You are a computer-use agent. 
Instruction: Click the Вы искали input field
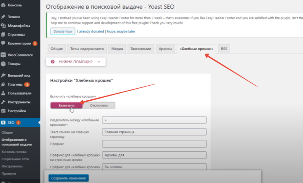click(x=155, y=167)
